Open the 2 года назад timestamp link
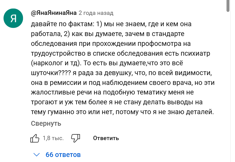Viewport: 235px width, 162px height. [x=96, y=13]
